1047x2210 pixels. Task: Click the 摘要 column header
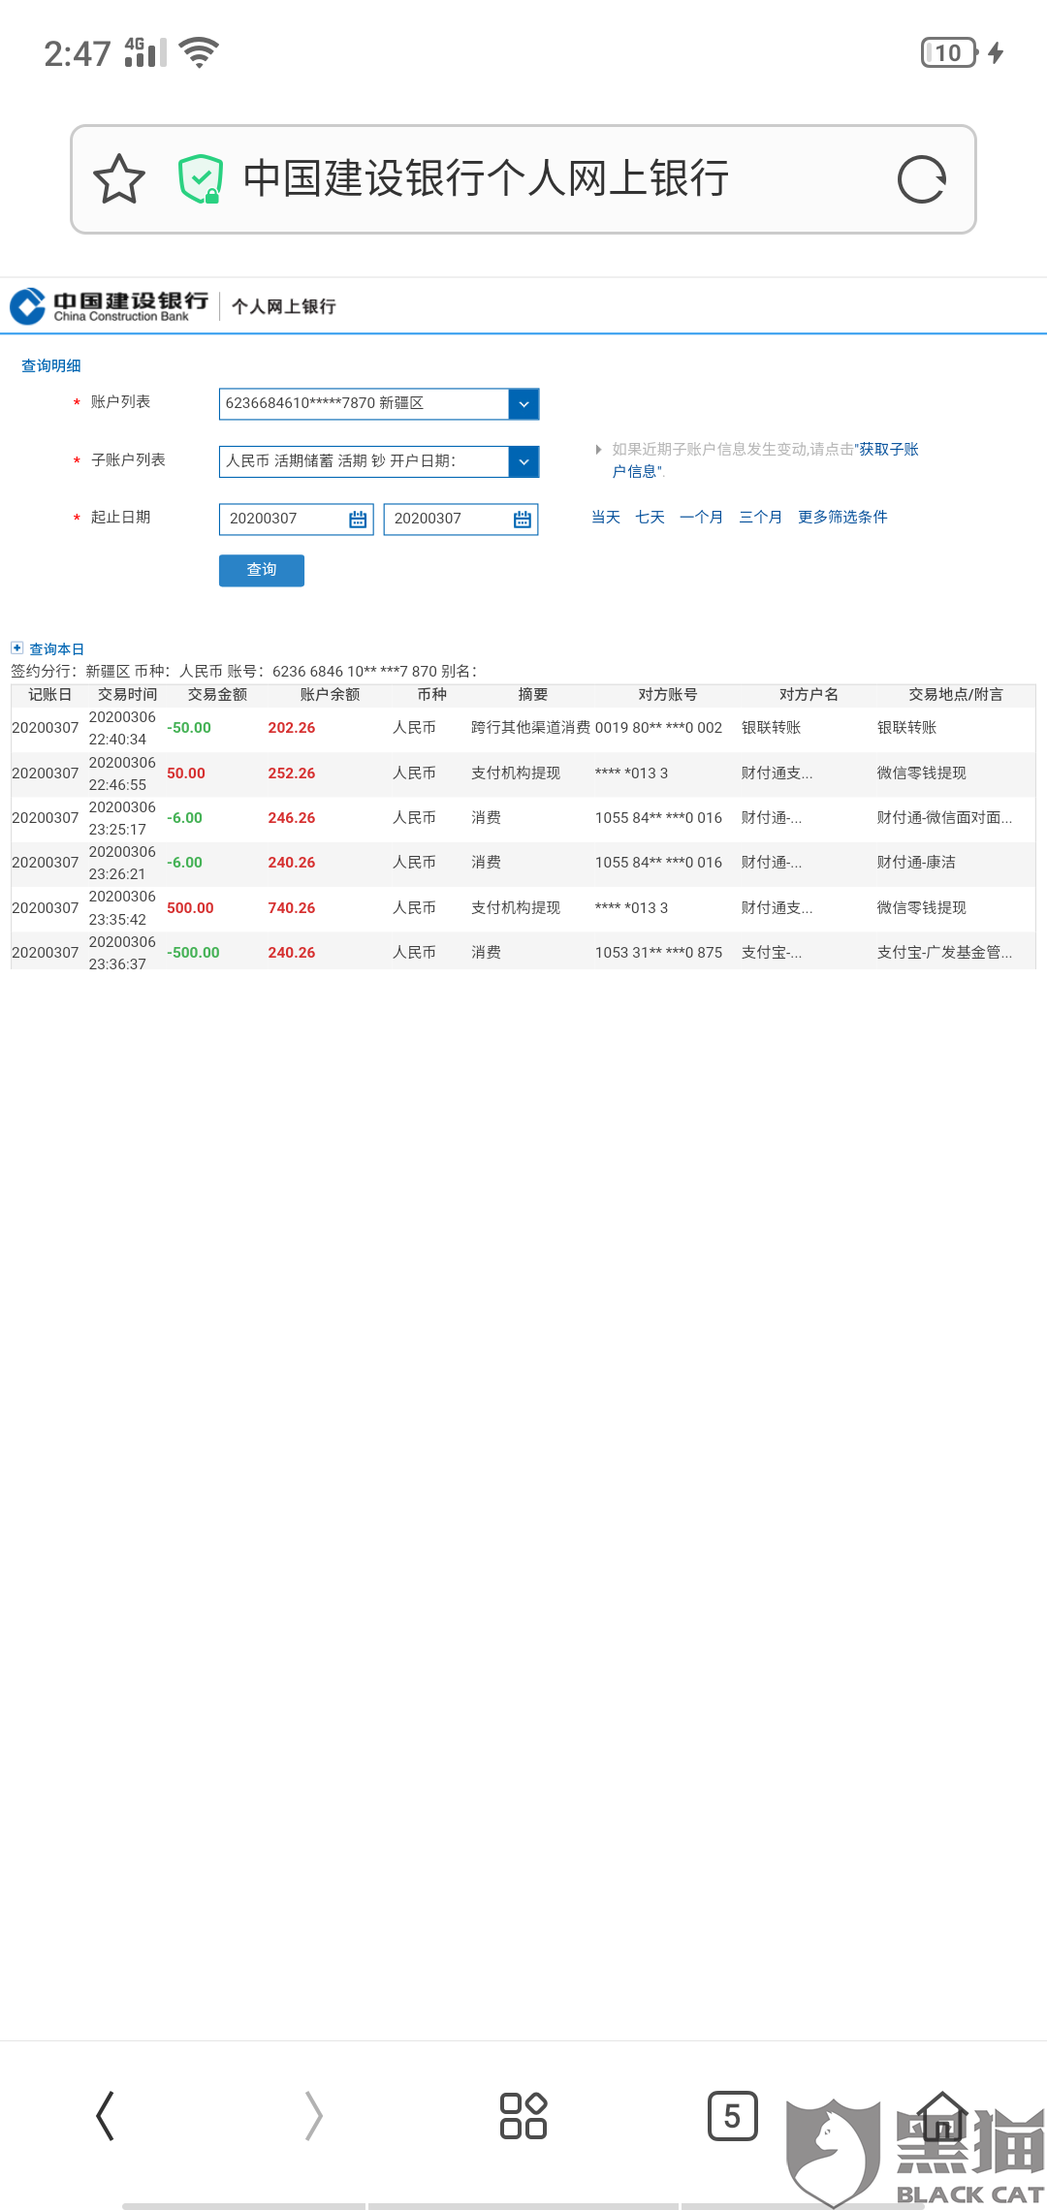(532, 694)
